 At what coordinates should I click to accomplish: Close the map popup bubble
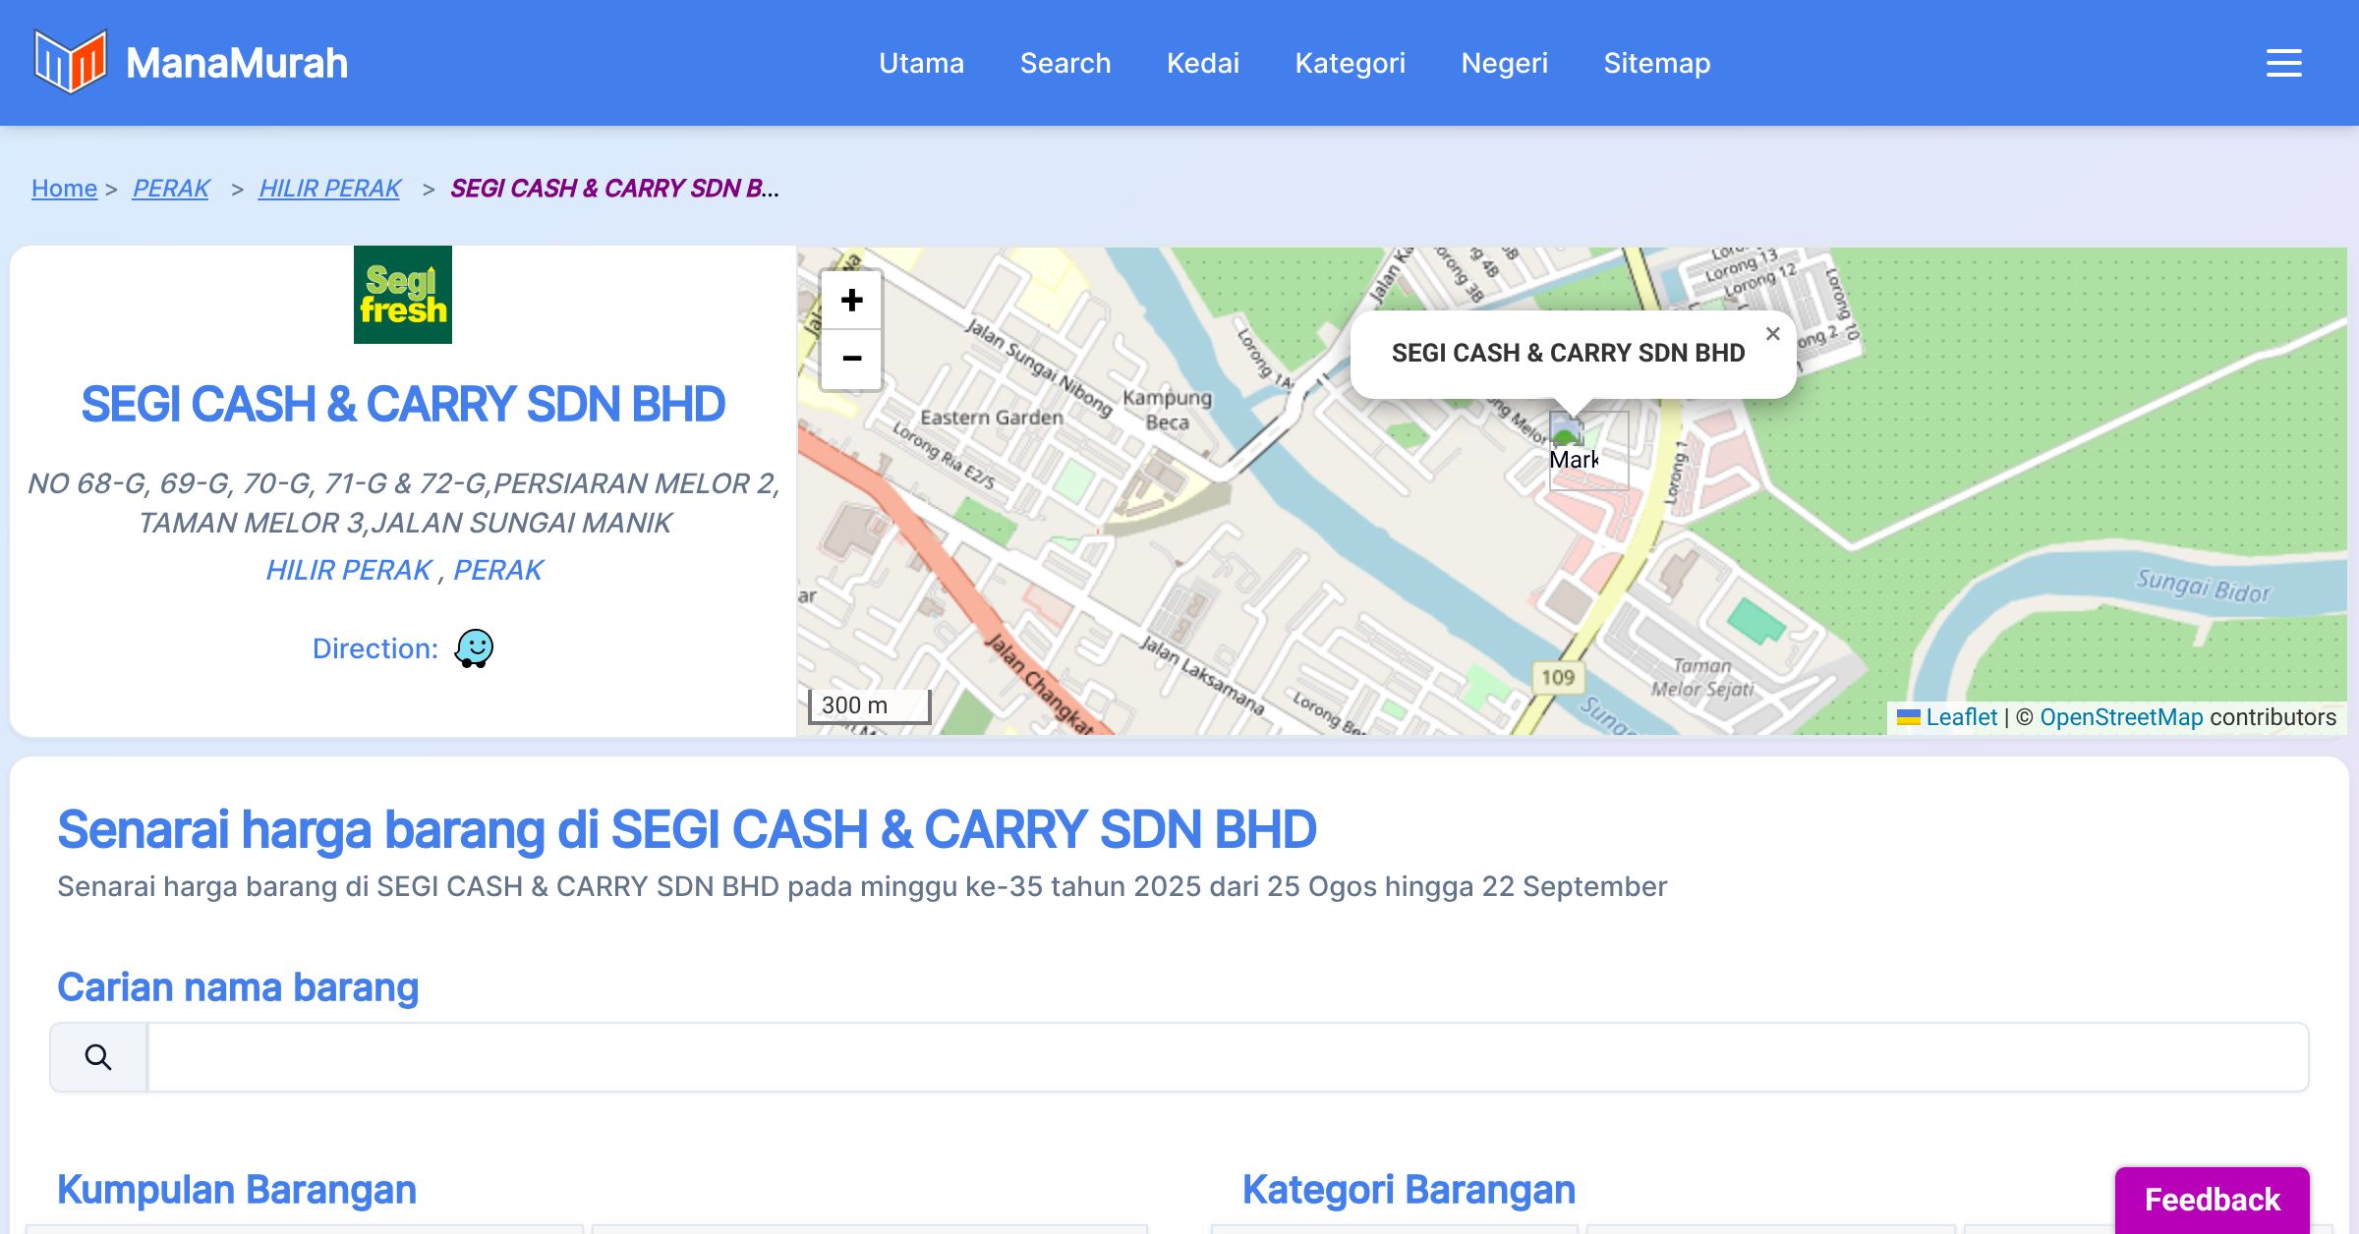click(1772, 334)
